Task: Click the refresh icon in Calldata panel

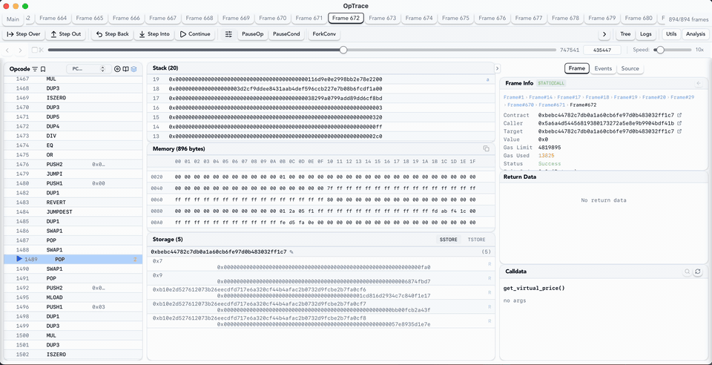Action: [x=698, y=272]
